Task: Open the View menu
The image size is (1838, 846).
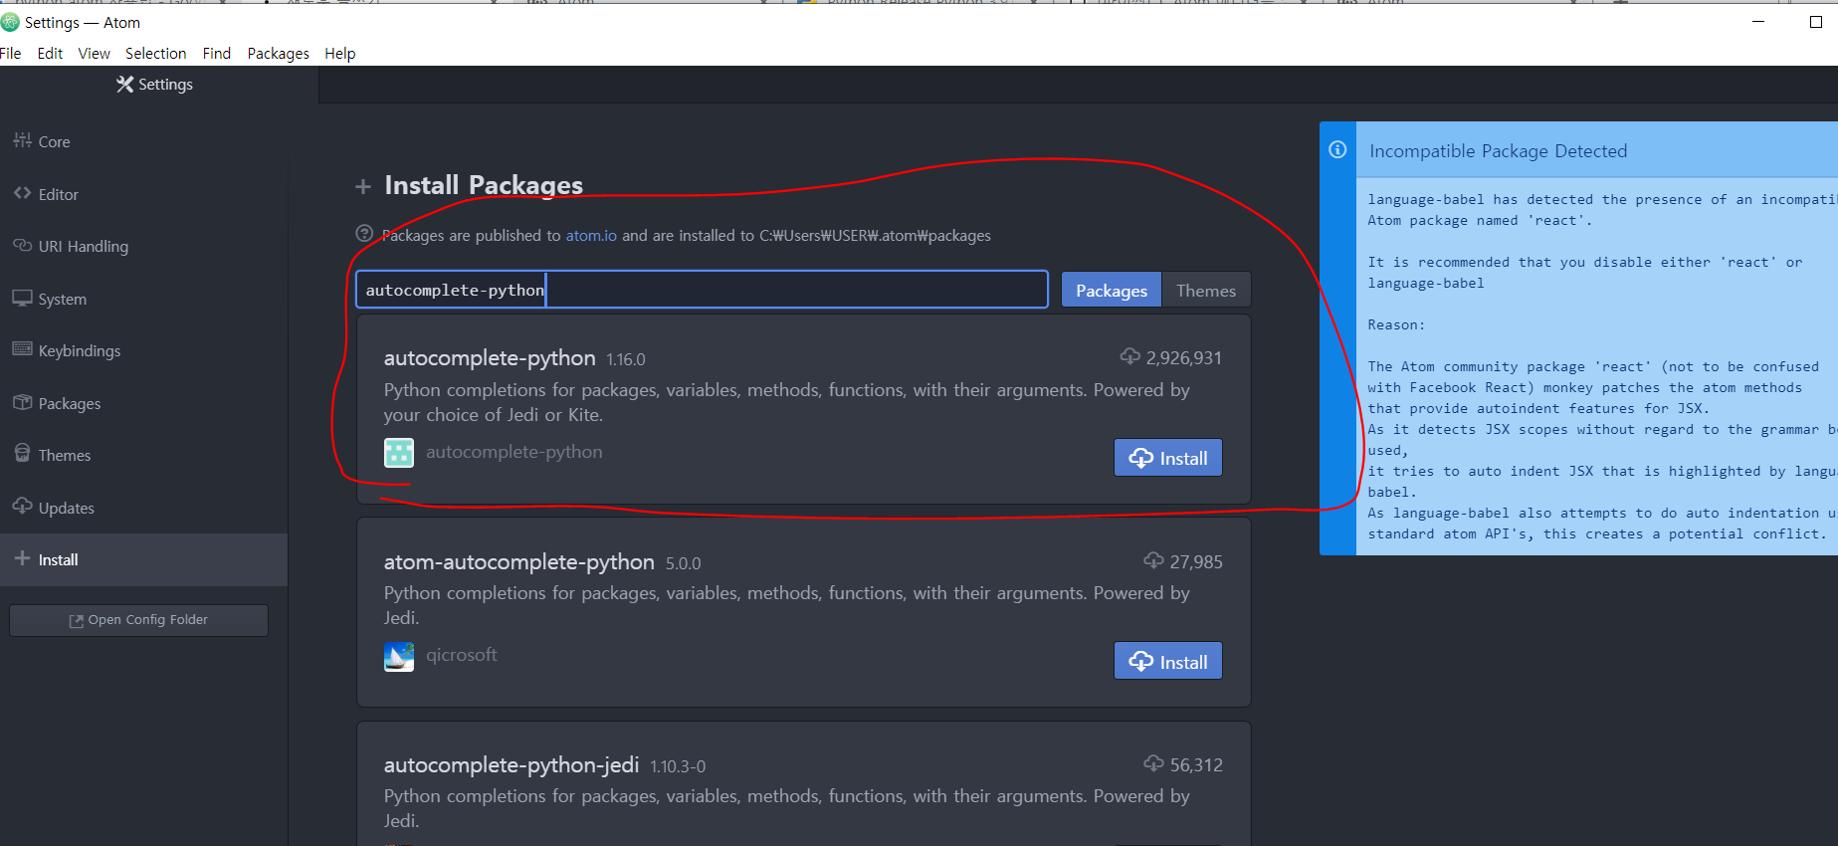Action: pos(95,54)
